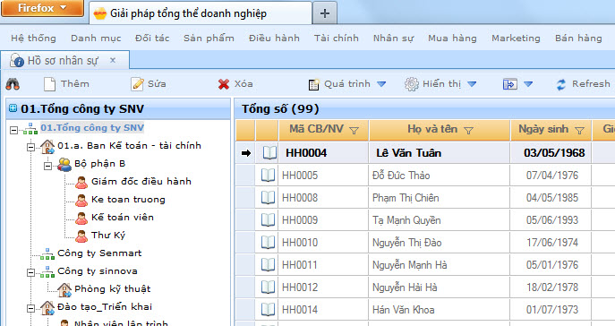The width and height of the screenshot is (615, 326).
Task: Click house icon of Đào tạo_Triển khai
Action: tap(47, 307)
